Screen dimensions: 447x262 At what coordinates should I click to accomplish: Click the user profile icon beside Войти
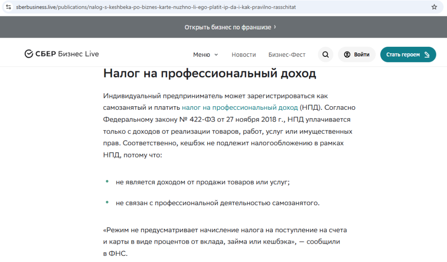(x=347, y=55)
